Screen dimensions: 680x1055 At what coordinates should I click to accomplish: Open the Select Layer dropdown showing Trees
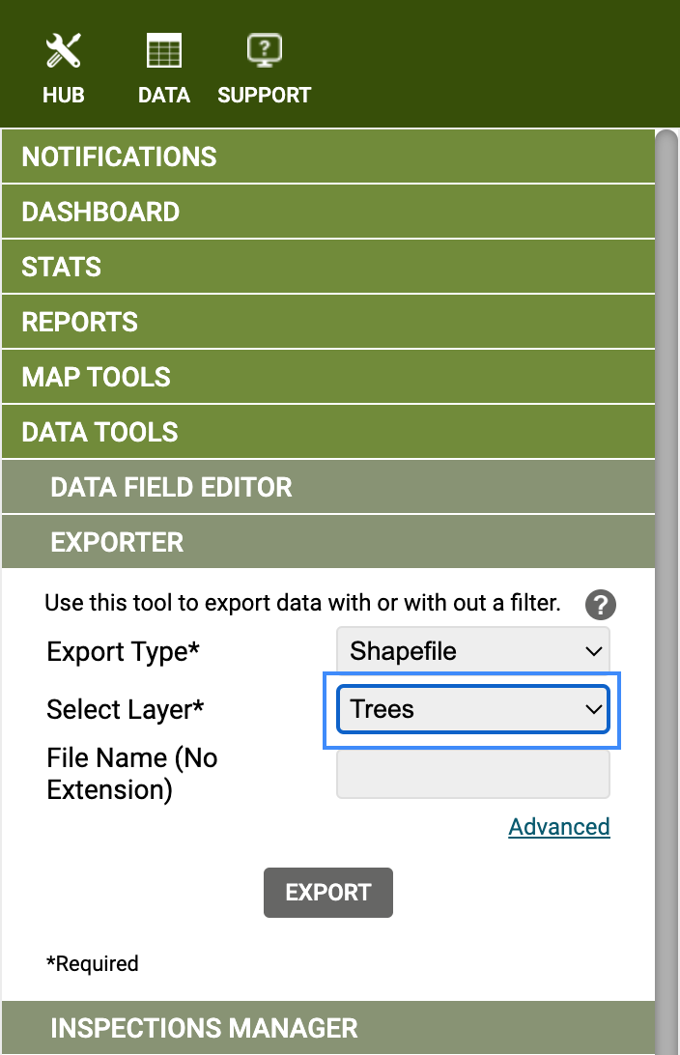coord(472,709)
